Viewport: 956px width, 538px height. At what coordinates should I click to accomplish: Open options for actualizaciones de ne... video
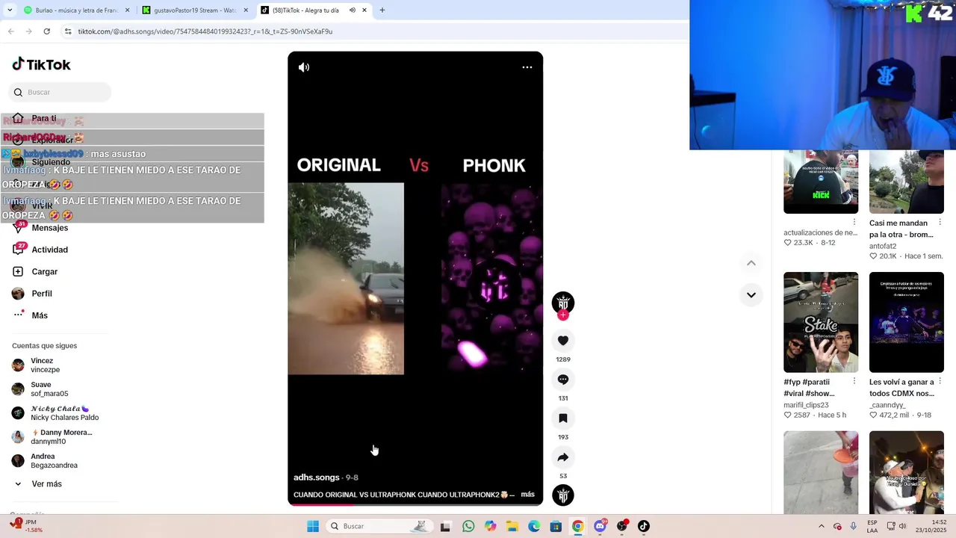(854, 223)
